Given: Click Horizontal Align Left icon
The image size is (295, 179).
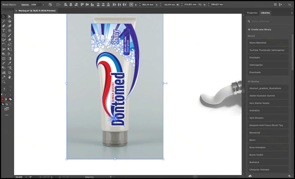Looking at the screenshot, I should [66, 4].
